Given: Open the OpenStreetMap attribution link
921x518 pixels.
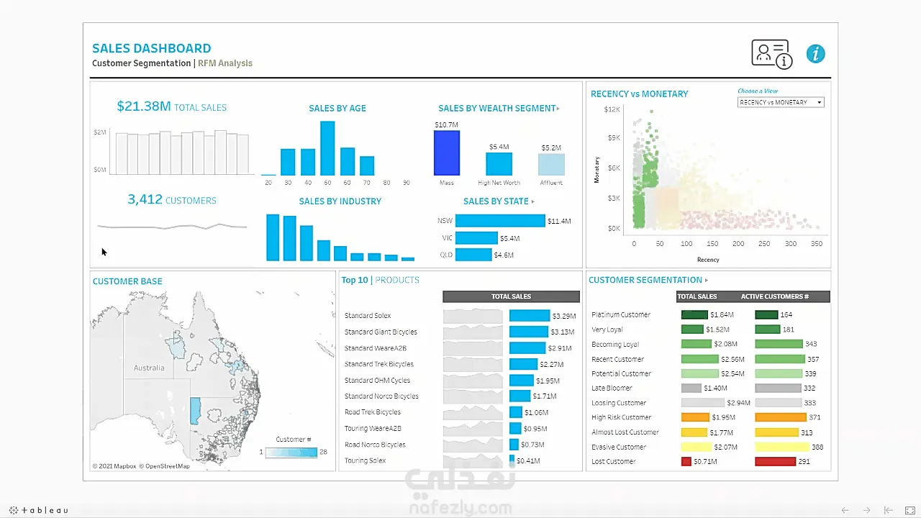Looking at the screenshot, I should pos(165,466).
